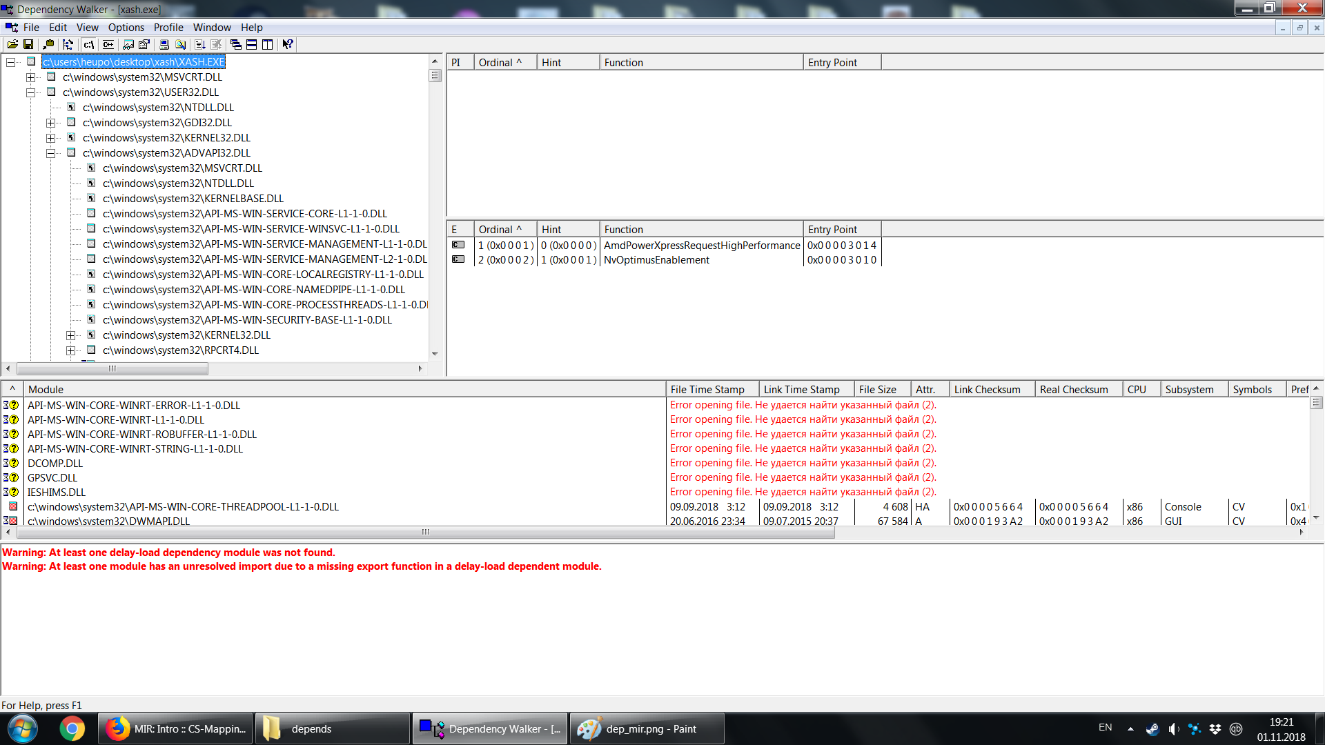Sort the module list by File Time Stamp
The image size is (1325, 745).
tap(712, 389)
